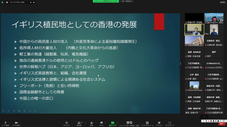
Task: Select the trees and sky picture tile
Action: [194, 86]
